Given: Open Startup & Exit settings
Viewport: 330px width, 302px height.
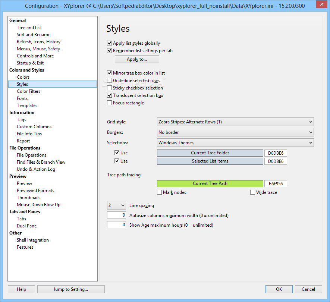Looking at the screenshot, I should (x=30, y=63).
